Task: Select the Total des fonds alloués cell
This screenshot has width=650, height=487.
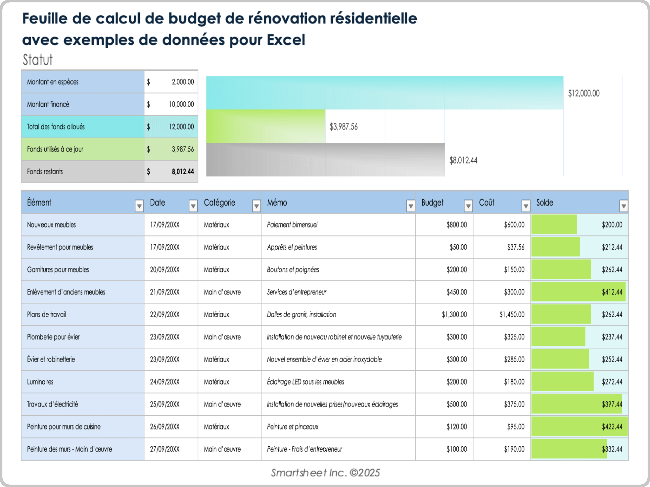Action: (82, 127)
